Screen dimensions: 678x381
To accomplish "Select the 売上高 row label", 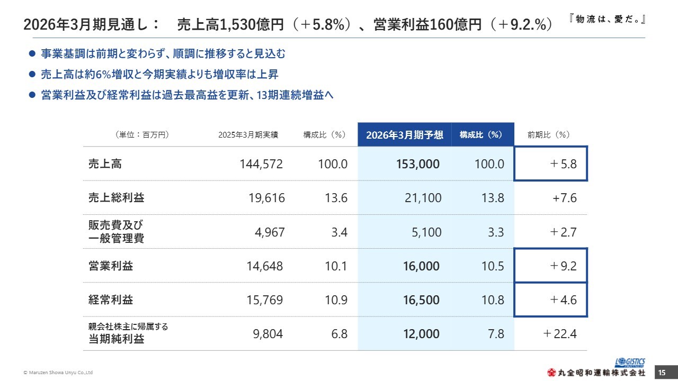I will coord(105,164).
